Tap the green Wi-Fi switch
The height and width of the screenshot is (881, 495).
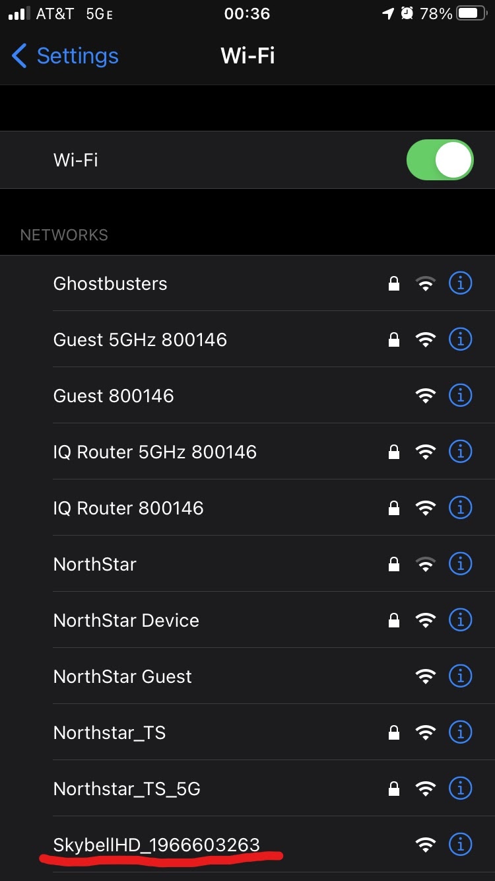[x=440, y=160]
